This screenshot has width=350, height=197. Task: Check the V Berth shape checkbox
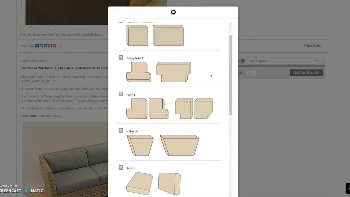coord(121,131)
